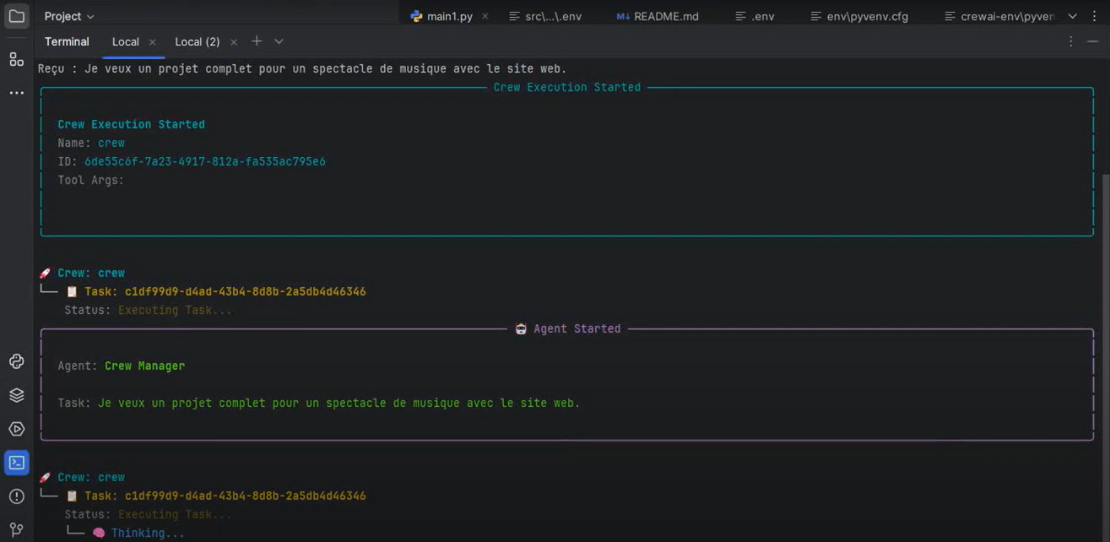Add a new terminal session tab
1110x542 pixels.
pos(257,41)
